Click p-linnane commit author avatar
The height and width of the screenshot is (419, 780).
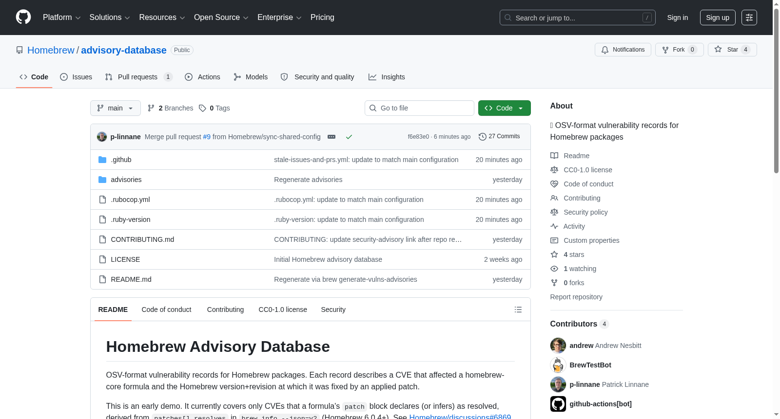point(102,137)
